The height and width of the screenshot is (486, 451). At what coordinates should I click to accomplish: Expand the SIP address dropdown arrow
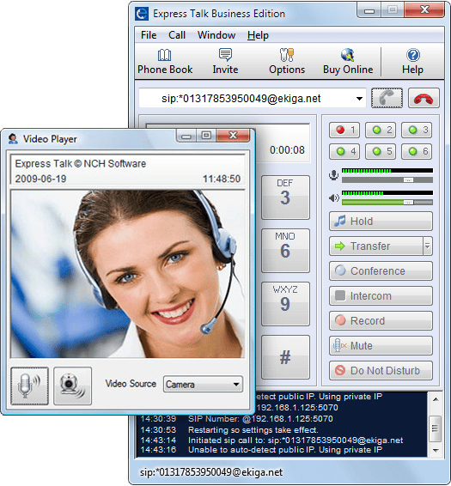pyautogui.click(x=359, y=99)
